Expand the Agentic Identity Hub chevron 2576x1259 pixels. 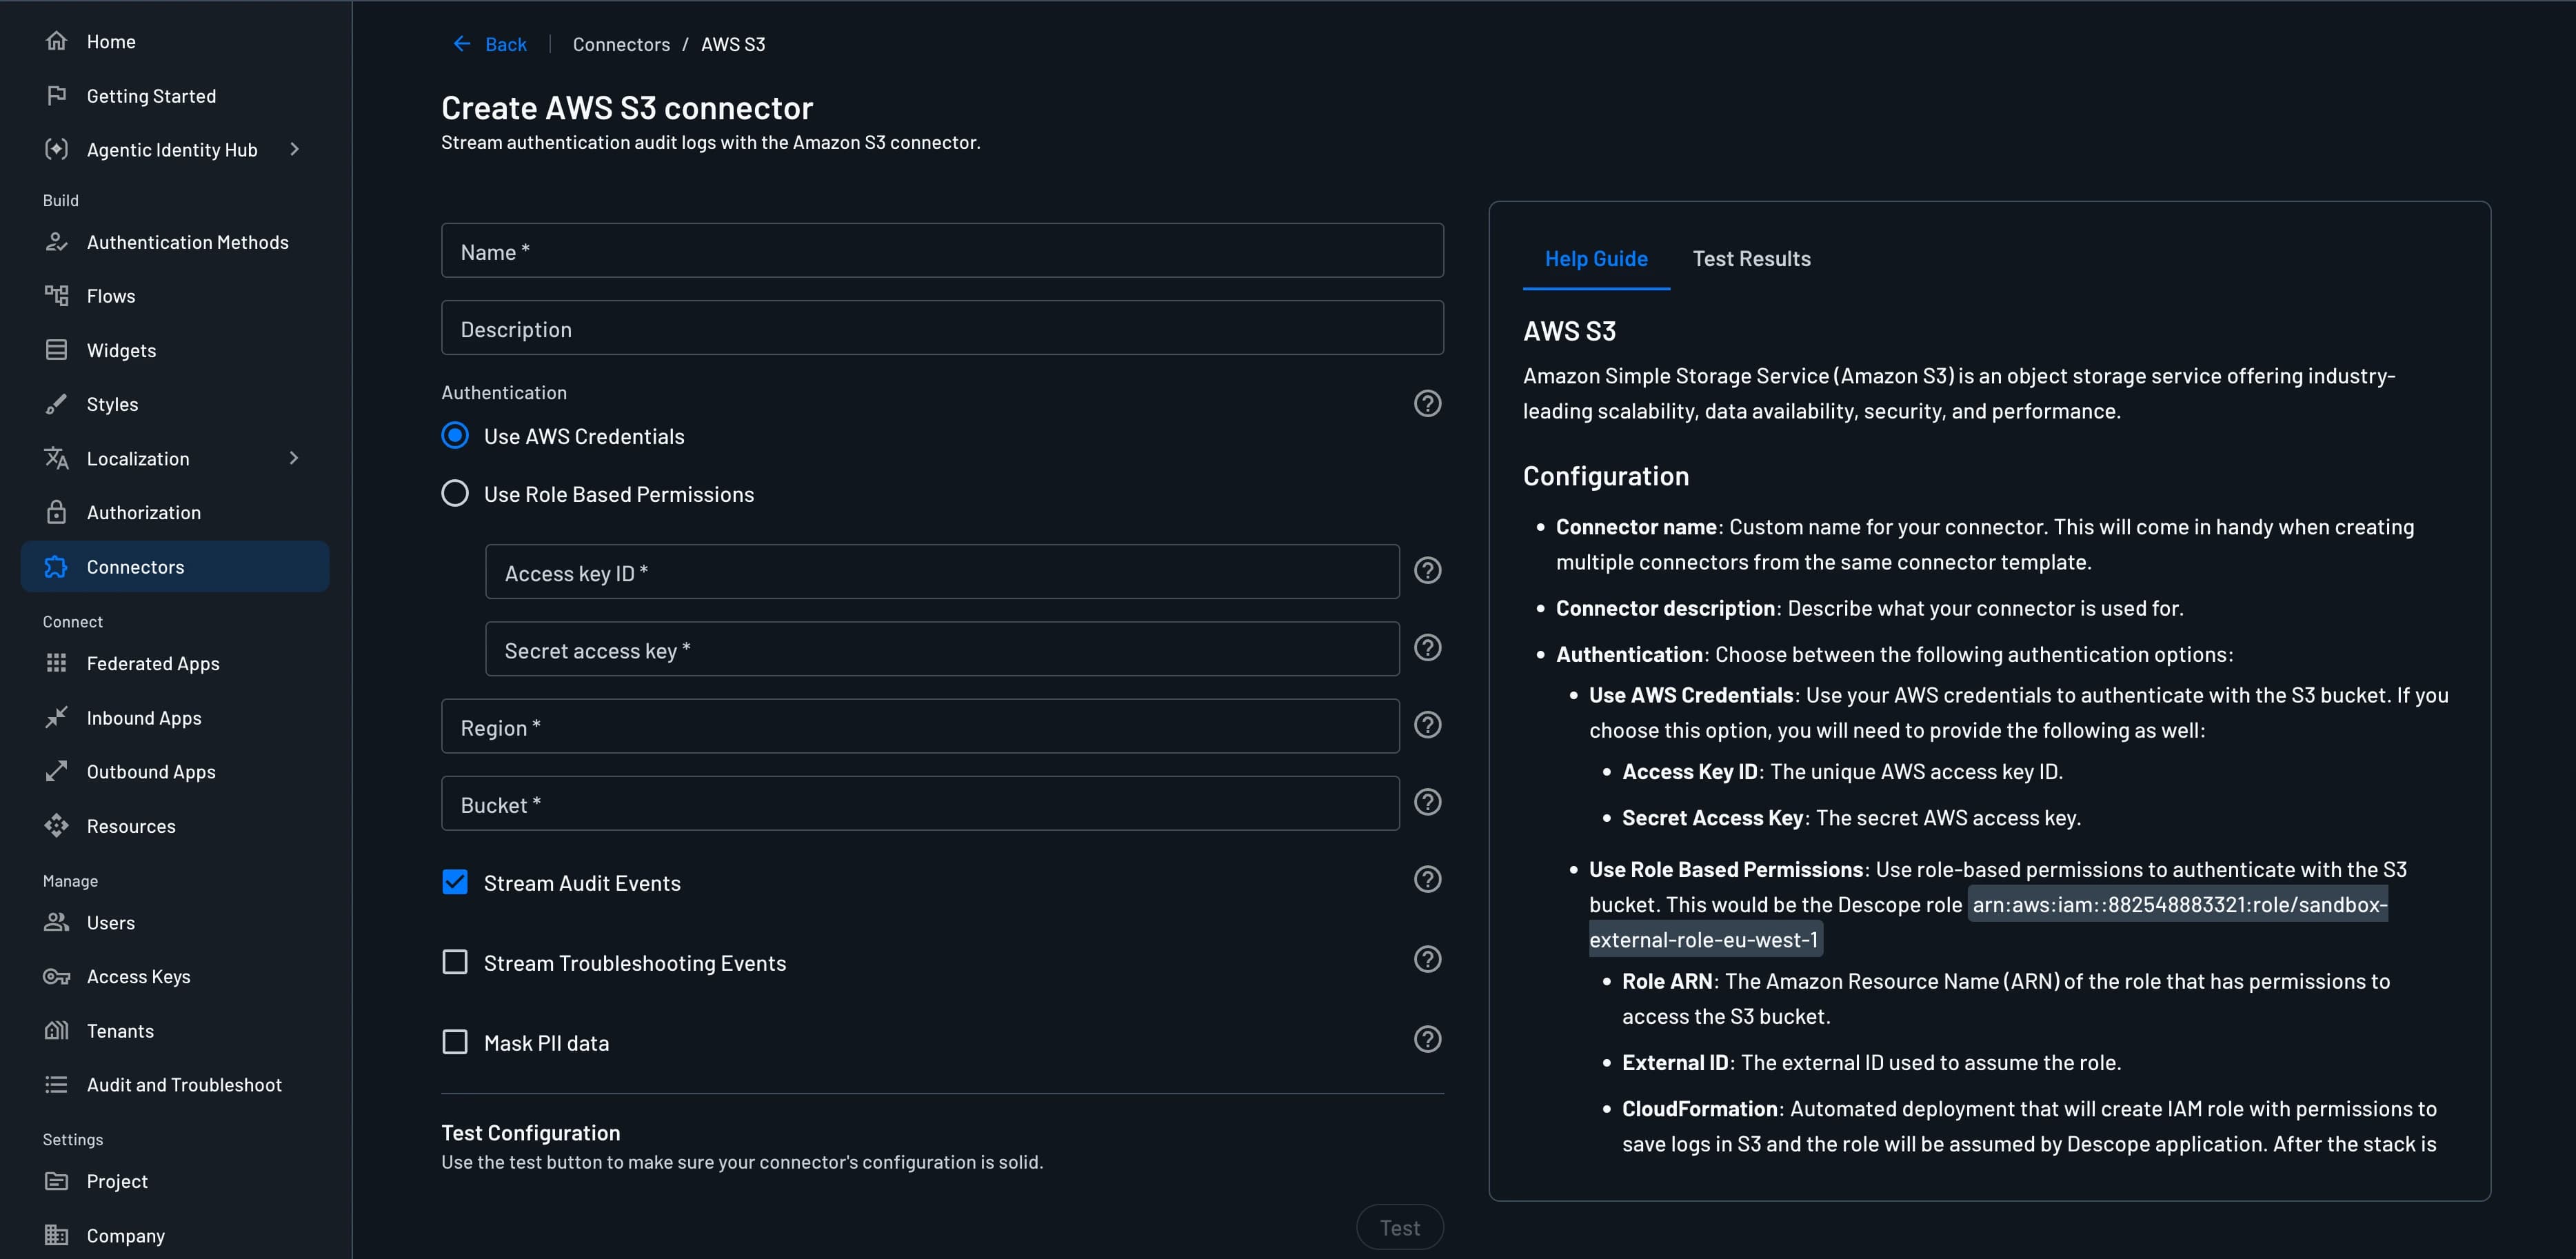[294, 149]
